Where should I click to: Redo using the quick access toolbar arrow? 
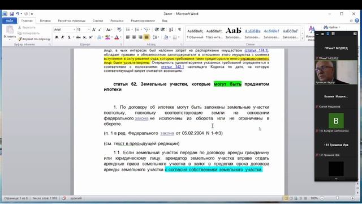pos(26,14)
